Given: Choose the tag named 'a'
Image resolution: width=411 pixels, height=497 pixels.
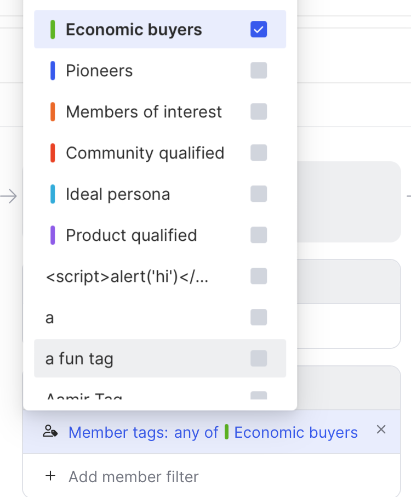Looking at the screenshot, I should tap(50, 318).
